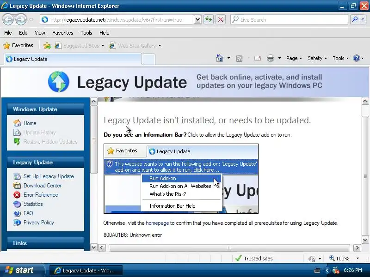This screenshot has height=277, width=370.
Task: Click the Help question mark icon
Action: tap(356, 58)
